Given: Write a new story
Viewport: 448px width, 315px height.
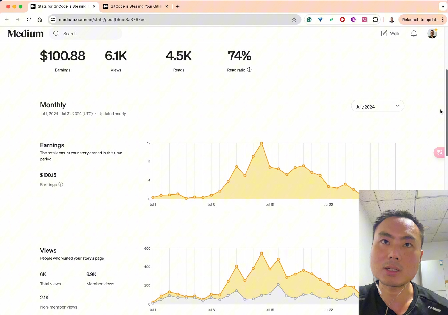Looking at the screenshot, I should tap(391, 34).
